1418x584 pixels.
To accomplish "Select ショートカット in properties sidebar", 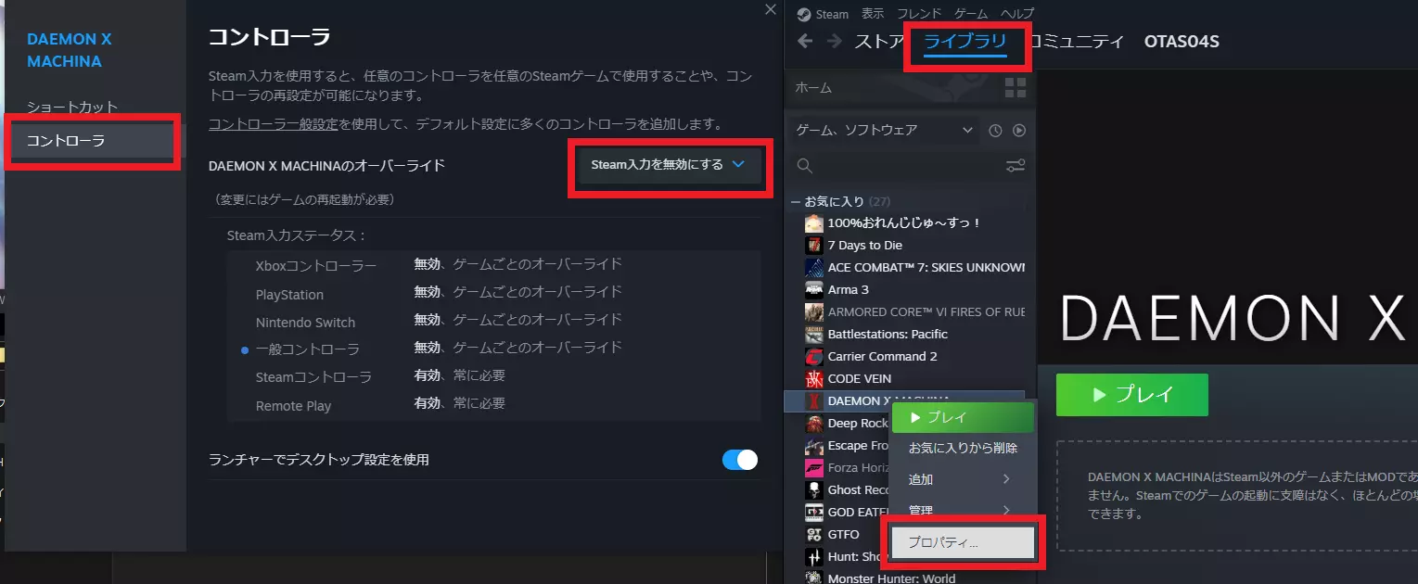I will [x=72, y=107].
